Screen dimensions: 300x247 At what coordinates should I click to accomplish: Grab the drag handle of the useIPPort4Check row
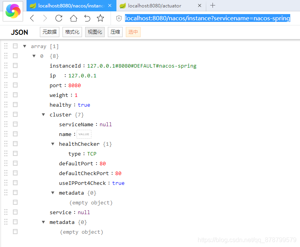6,183
